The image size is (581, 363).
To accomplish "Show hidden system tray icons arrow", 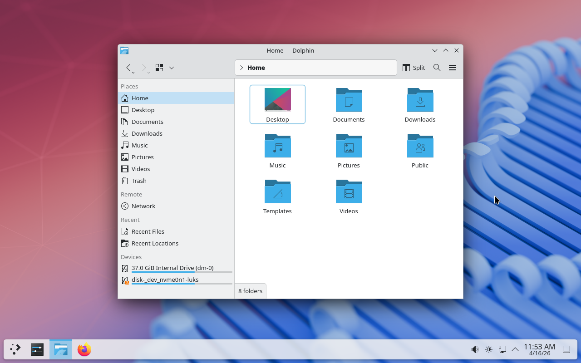I will click(x=515, y=349).
